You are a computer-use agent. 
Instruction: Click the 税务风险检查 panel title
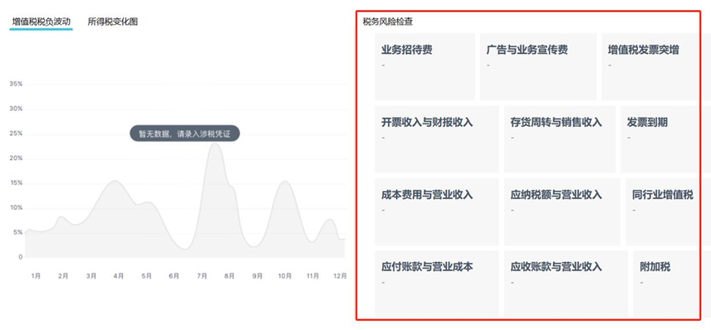388,22
